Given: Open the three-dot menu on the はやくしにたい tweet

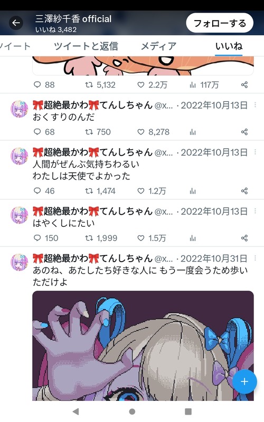Looking at the screenshot, I should pos(255,211).
